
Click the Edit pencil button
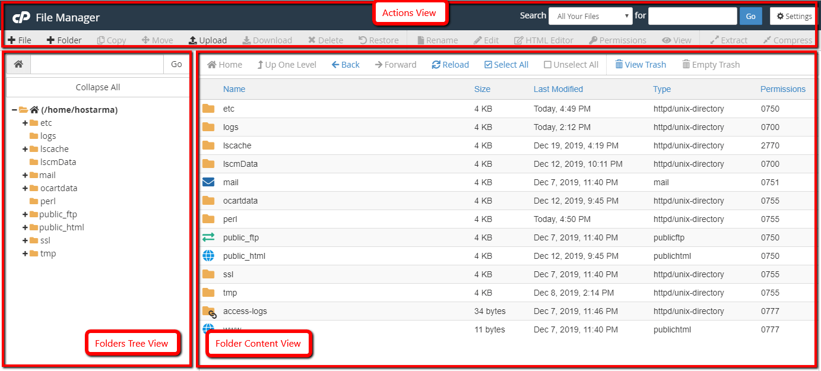tap(486, 40)
